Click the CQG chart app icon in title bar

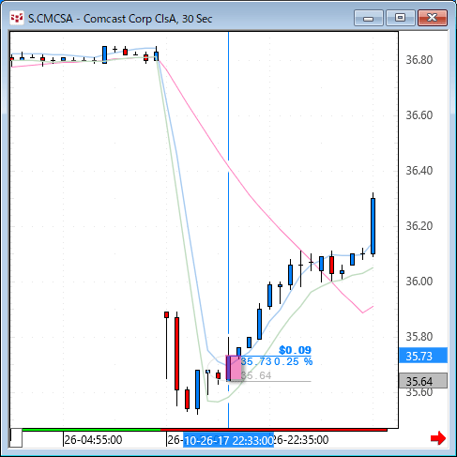coord(17,18)
